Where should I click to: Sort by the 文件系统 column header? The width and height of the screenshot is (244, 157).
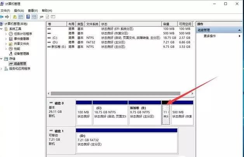pos(92,24)
